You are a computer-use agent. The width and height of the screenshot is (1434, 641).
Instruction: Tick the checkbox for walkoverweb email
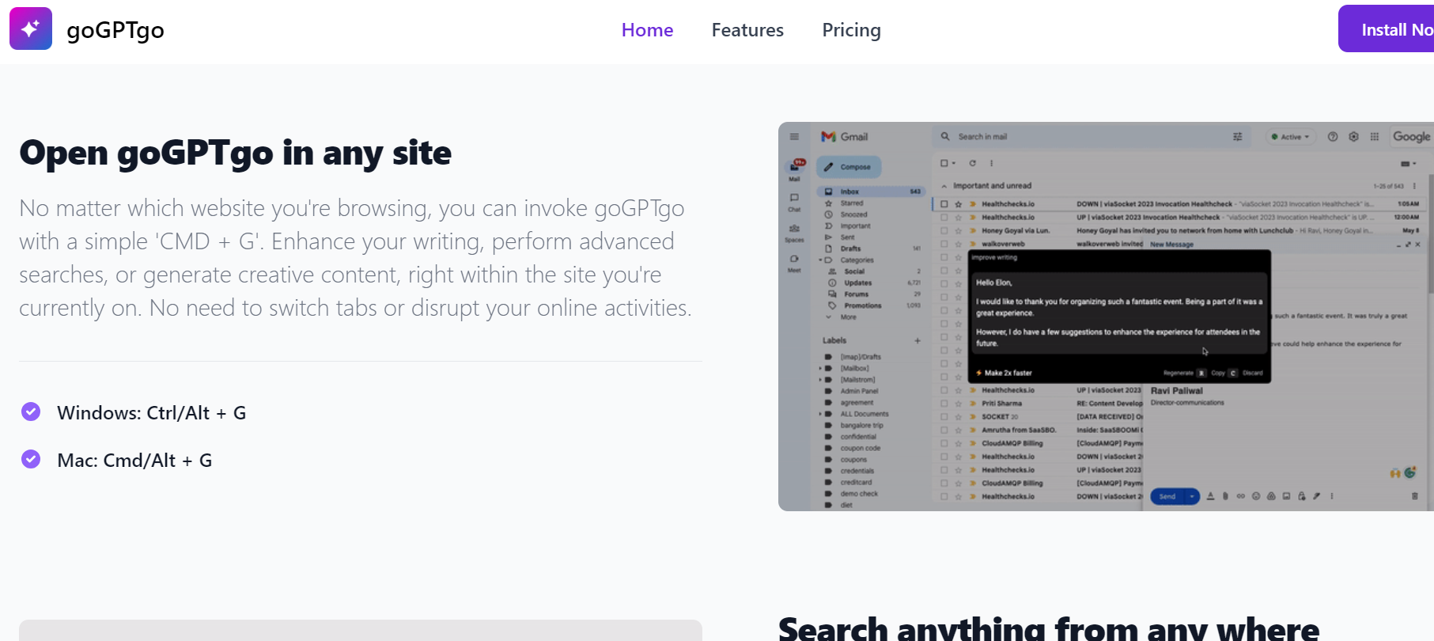[x=944, y=244]
